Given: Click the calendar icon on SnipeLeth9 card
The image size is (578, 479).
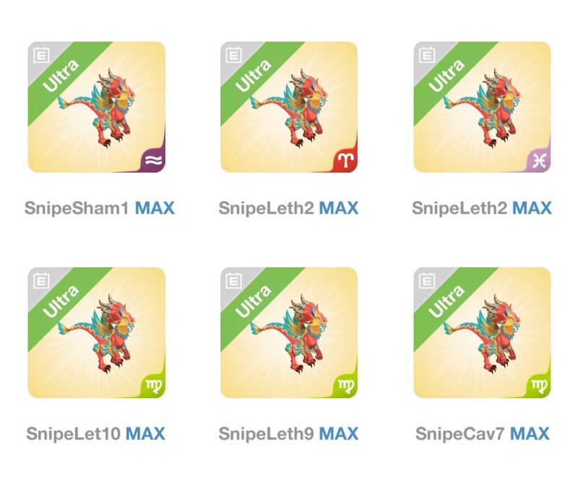Looking at the screenshot, I should tap(233, 281).
